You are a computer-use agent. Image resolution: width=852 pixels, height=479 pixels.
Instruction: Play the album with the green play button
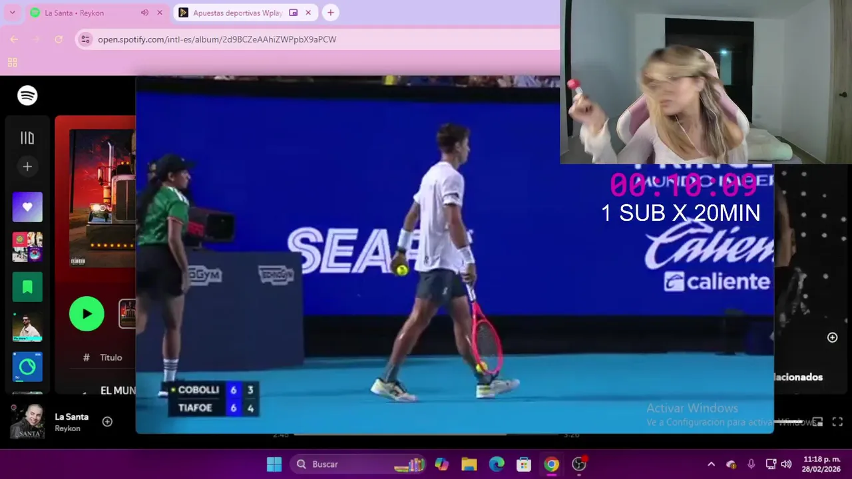pyautogui.click(x=87, y=314)
